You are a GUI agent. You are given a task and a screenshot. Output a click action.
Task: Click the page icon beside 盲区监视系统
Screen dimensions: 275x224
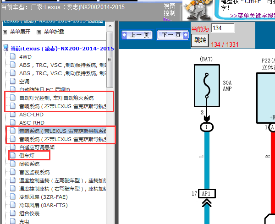(13, 172)
